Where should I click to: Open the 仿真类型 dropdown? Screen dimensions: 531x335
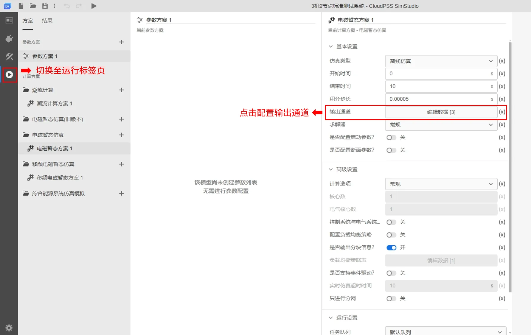click(x=441, y=61)
